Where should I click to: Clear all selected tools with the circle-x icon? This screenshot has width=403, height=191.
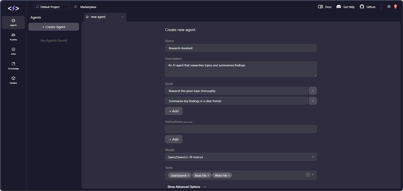pos(308,174)
